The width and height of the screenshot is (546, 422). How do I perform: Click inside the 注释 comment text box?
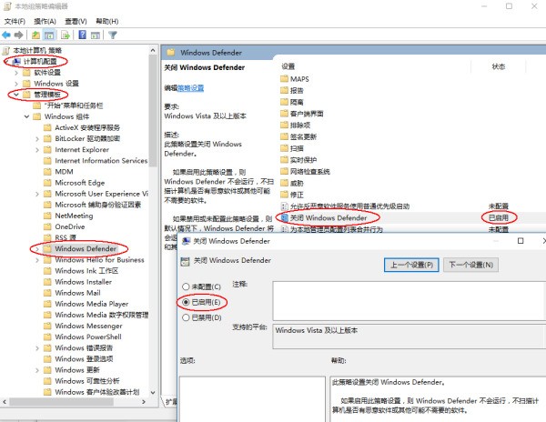click(x=409, y=300)
